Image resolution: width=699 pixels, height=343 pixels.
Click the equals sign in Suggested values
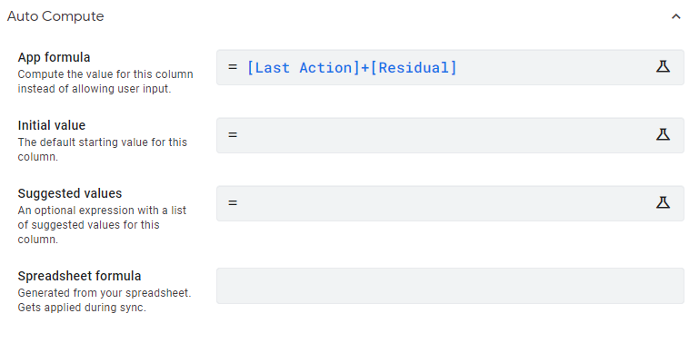pyautogui.click(x=233, y=202)
